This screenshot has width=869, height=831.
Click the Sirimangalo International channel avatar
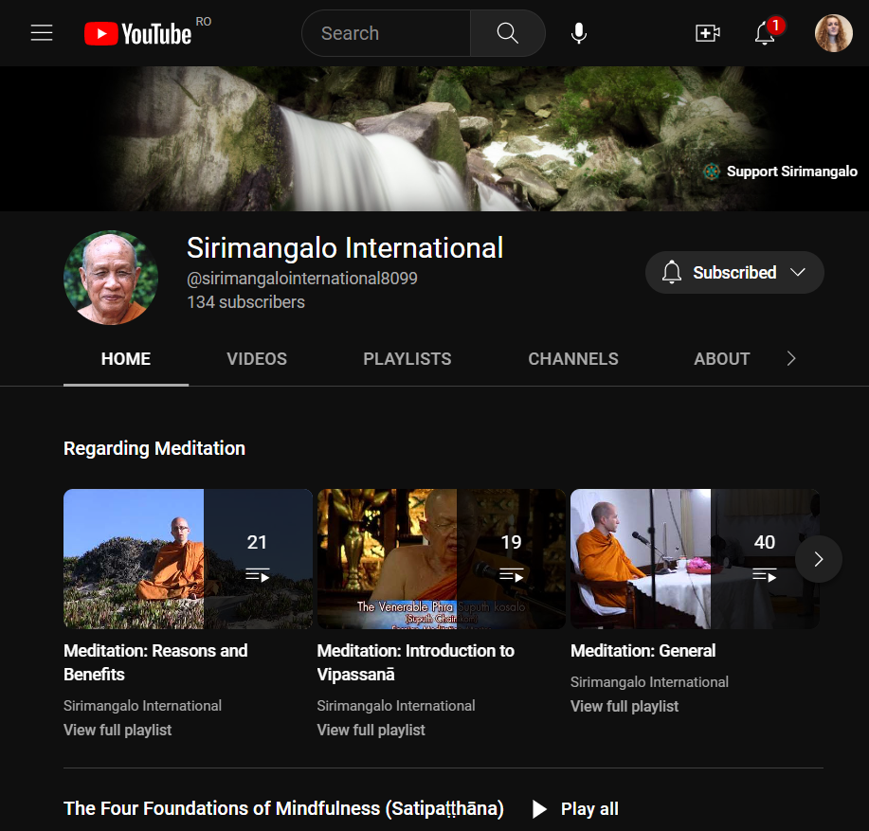tap(111, 278)
